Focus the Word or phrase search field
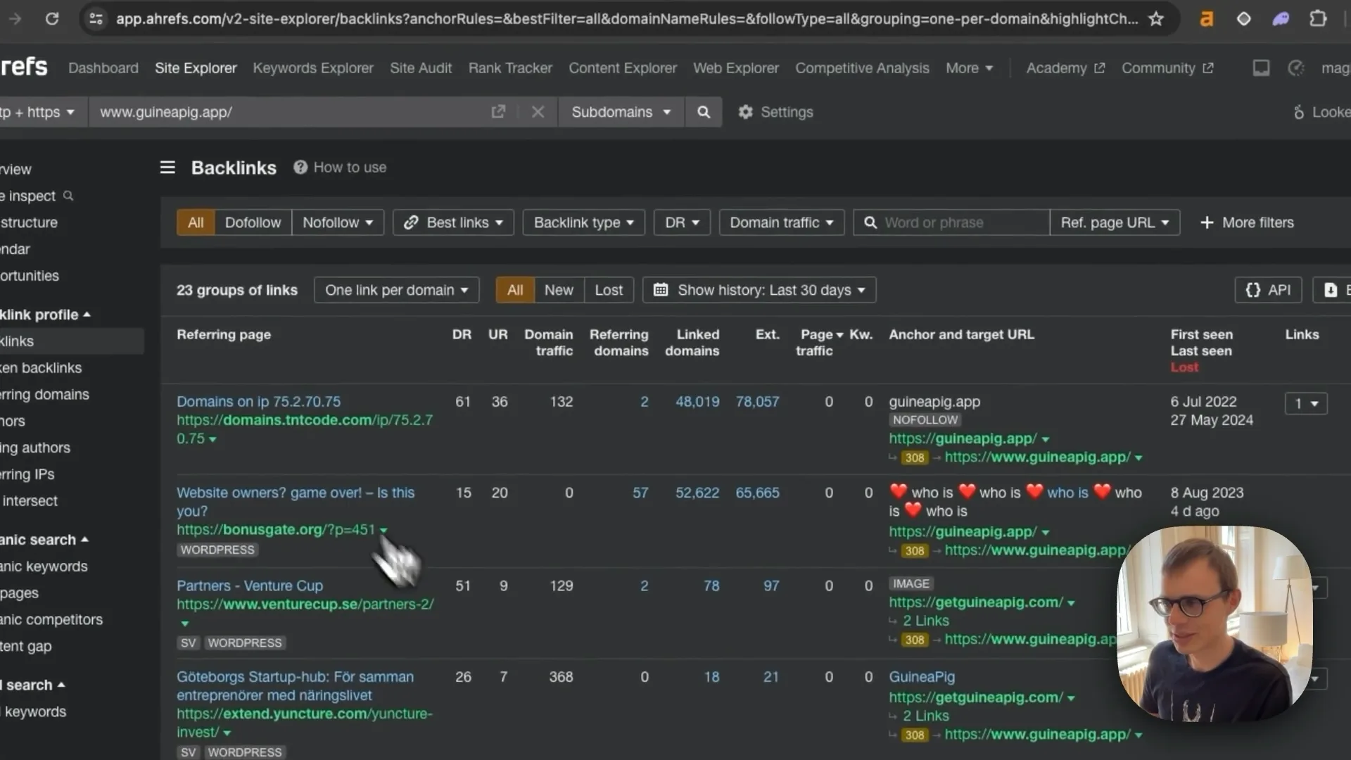Screen dimensions: 1351x760 click(x=951, y=222)
